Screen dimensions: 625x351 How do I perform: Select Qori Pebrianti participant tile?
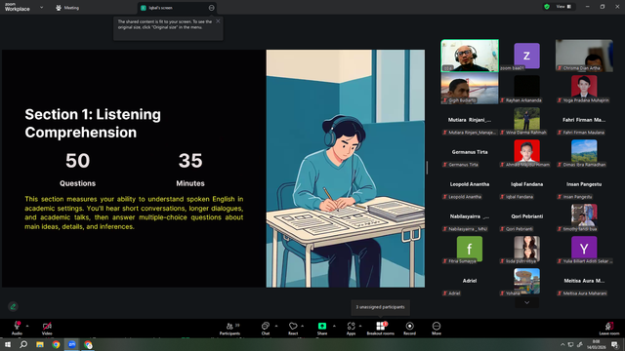[x=526, y=216]
